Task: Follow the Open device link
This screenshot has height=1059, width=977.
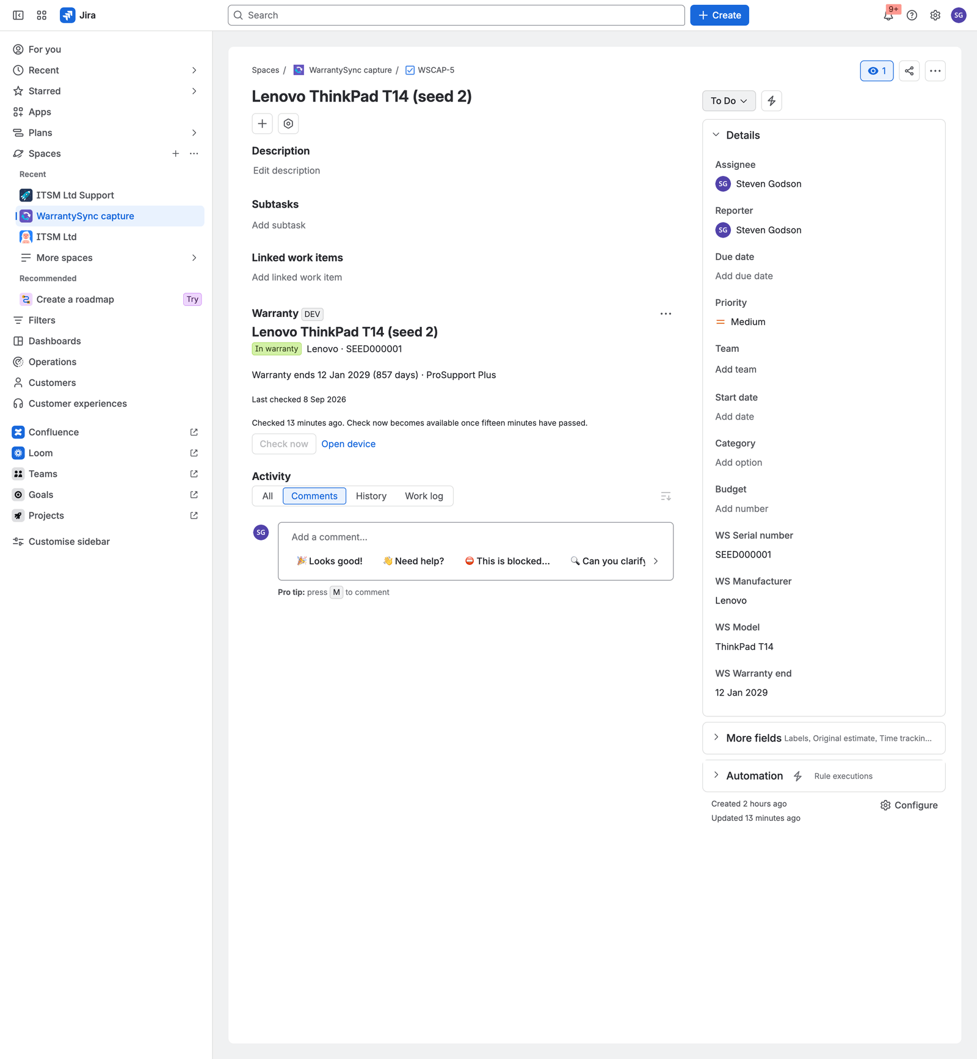Action: (x=349, y=444)
